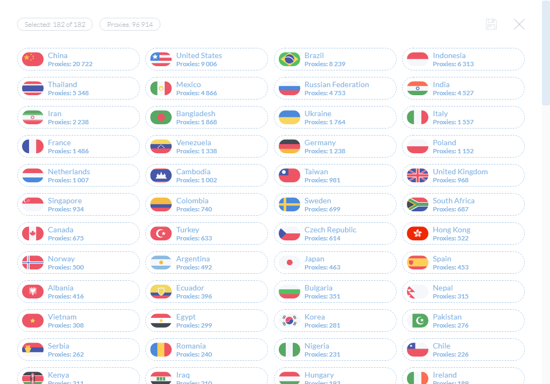
Task: Click the Russian Federation flag icon
Action: point(290,88)
